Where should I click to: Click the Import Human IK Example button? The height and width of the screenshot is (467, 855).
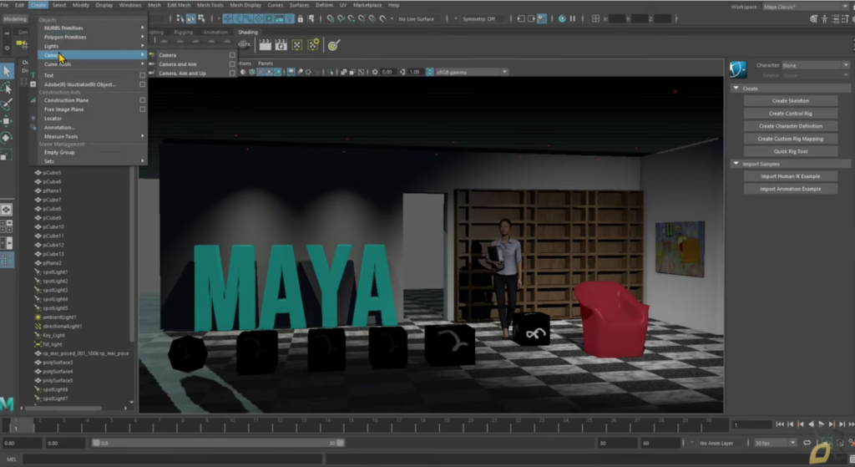tap(790, 176)
